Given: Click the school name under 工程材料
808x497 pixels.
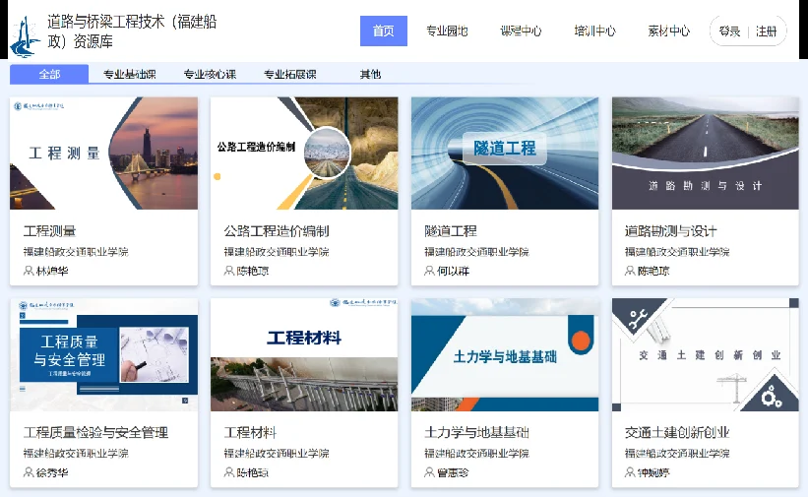Looking at the screenshot, I should click(277, 454).
